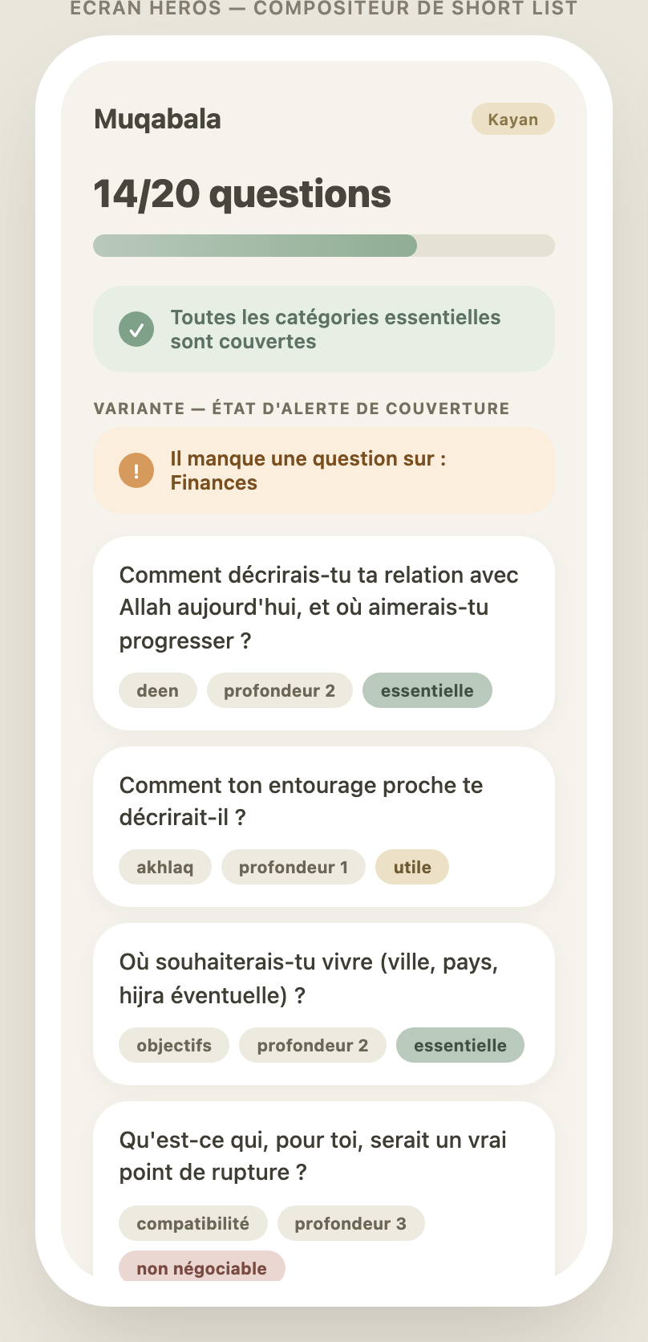The width and height of the screenshot is (648, 1342).
Task: Select 'essentielle' tag on the hijra question
Action: tap(460, 1045)
